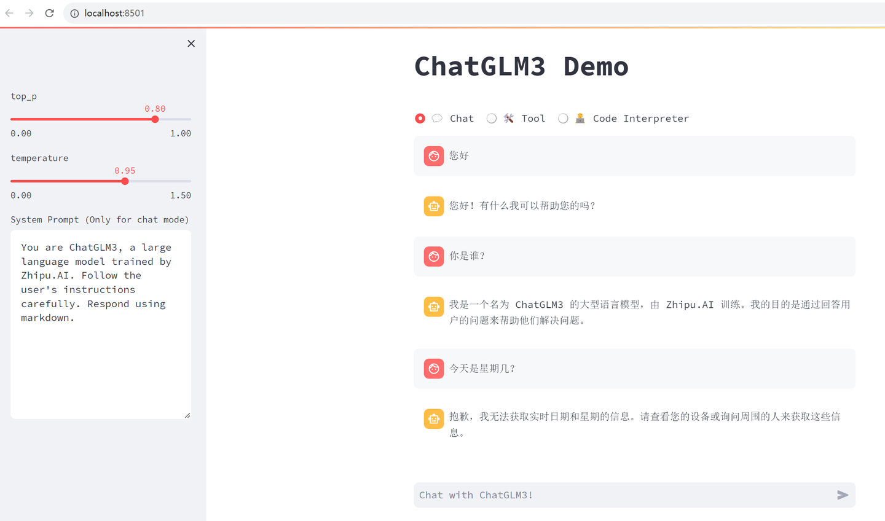The width and height of the screenshot is (885, 521).
Task: Click the assistant avatar beside 您好！有什么我可以帮助您的吗
Action: (x=434, y=206)
